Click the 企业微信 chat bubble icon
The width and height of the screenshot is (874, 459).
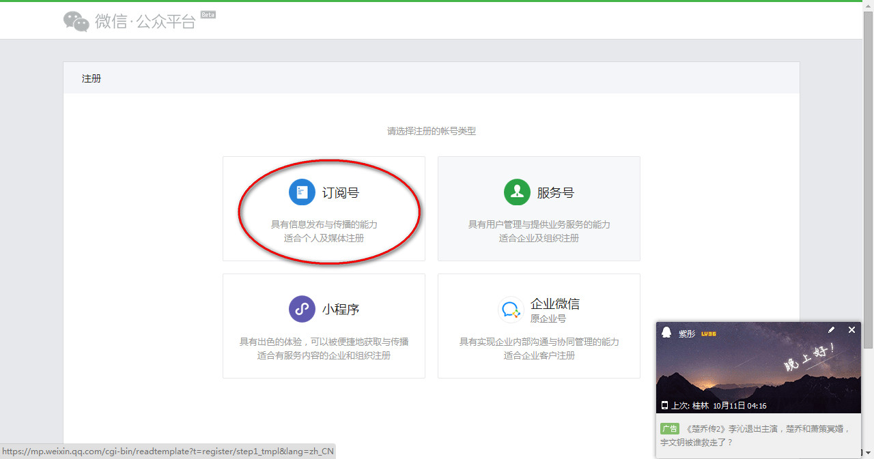(511, 310)
